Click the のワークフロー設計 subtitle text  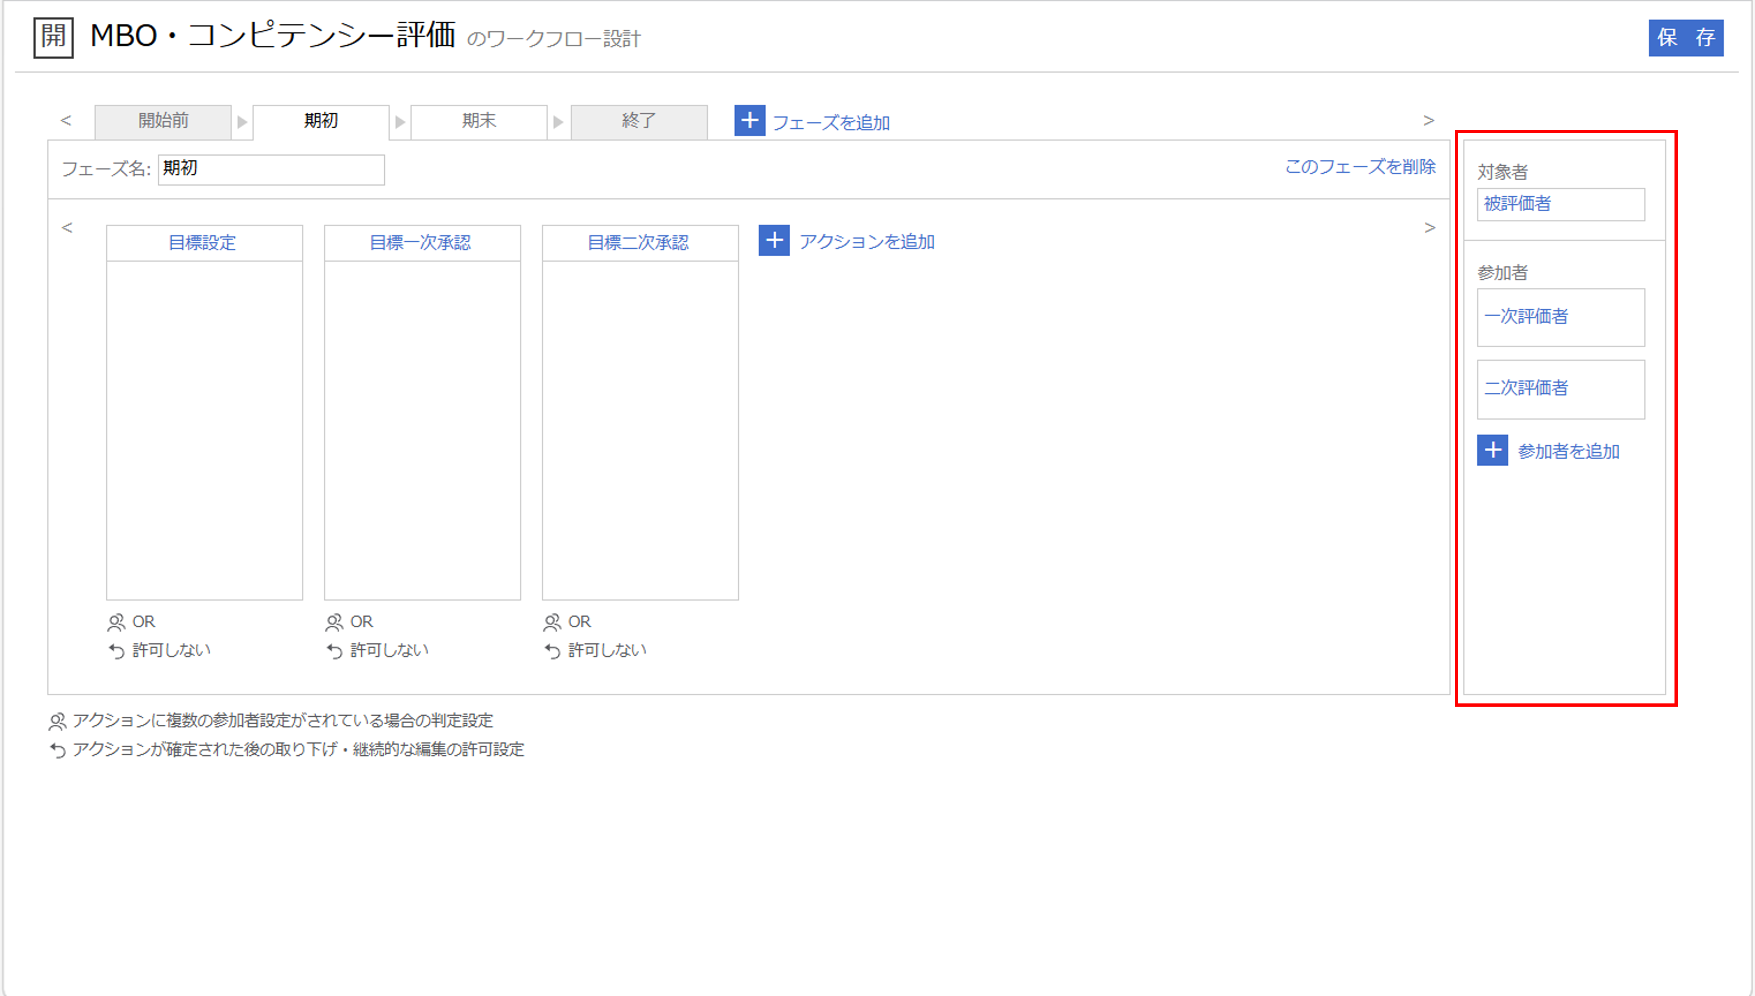[553, 39]
